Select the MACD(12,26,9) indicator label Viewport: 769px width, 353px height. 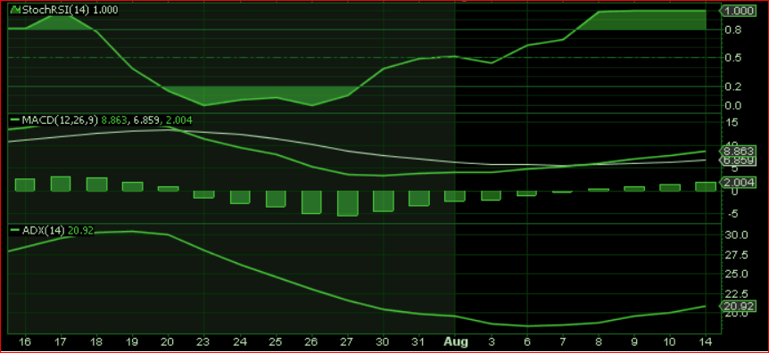click(x=60, y=120)
